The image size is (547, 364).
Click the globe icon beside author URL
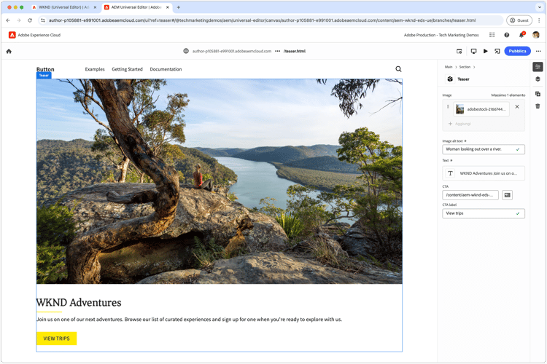(186, 51)
